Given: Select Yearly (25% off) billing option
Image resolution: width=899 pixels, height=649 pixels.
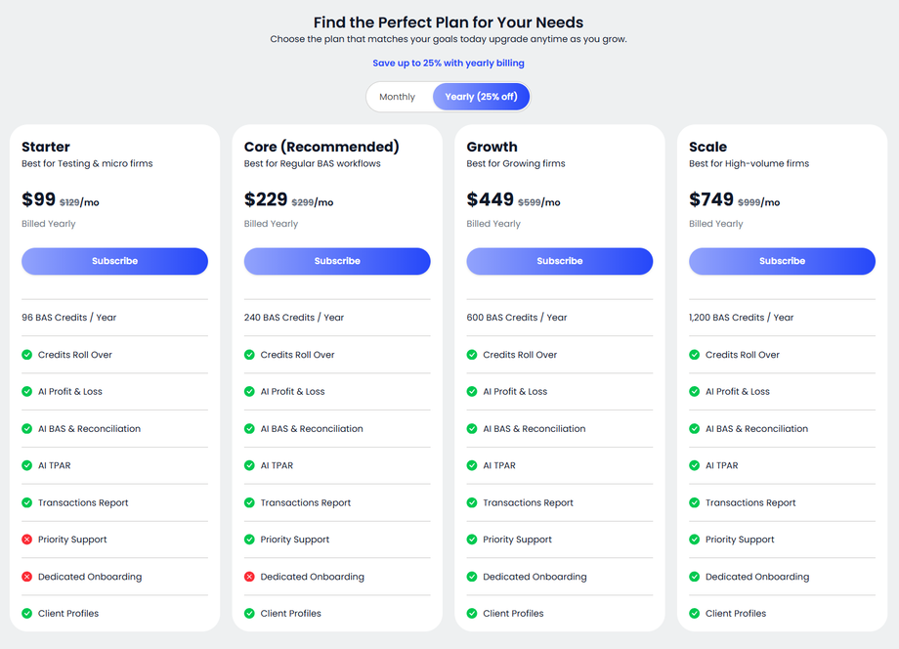Looking at the screenshot, I should (x=481, y=97).
